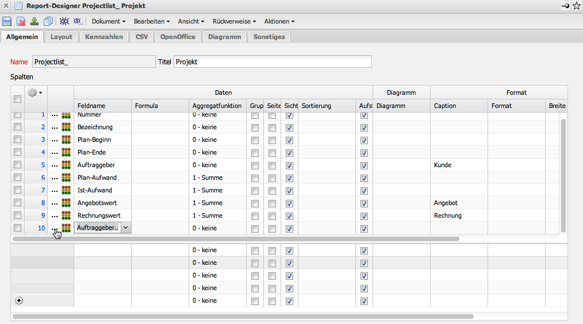Open the Feldname dropdown in row 10
The width and height of the screenshot is (583, 324).
pyautogui.click(x=126, y=228)
